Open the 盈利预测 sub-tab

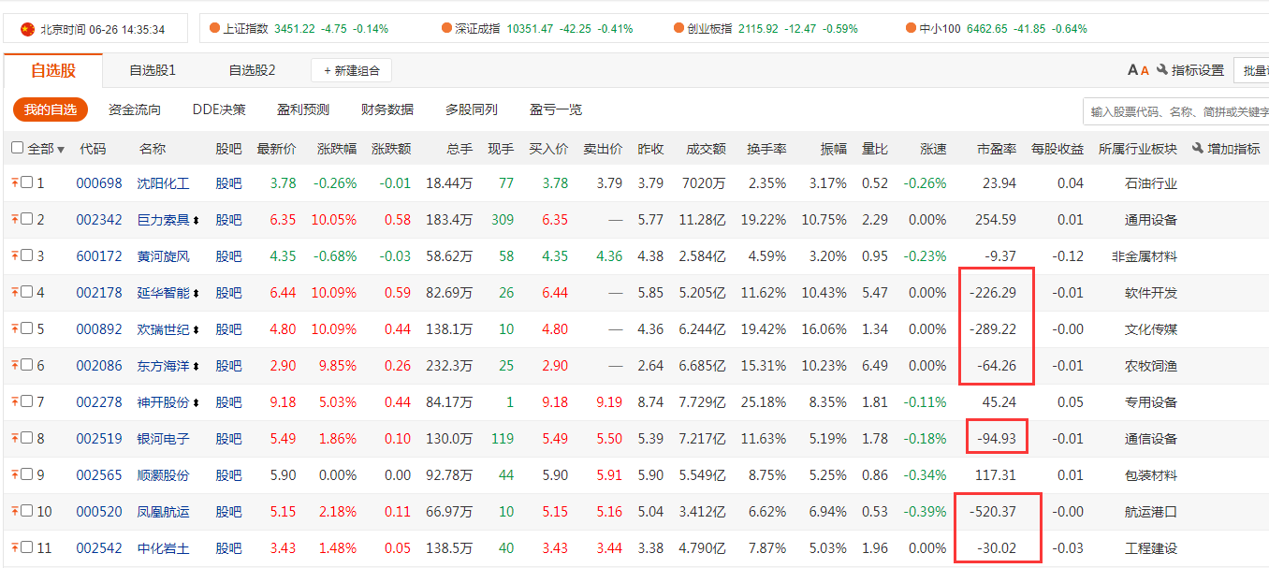(303, 109)
